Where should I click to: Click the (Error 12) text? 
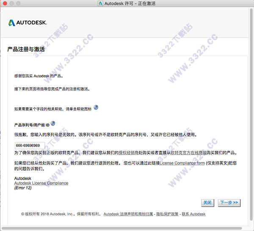point(23,188)
